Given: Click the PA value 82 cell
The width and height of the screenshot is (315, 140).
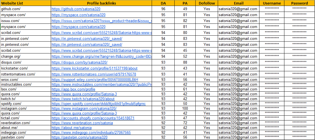Looking at the screenshot, I should click(x=185, y=21).
